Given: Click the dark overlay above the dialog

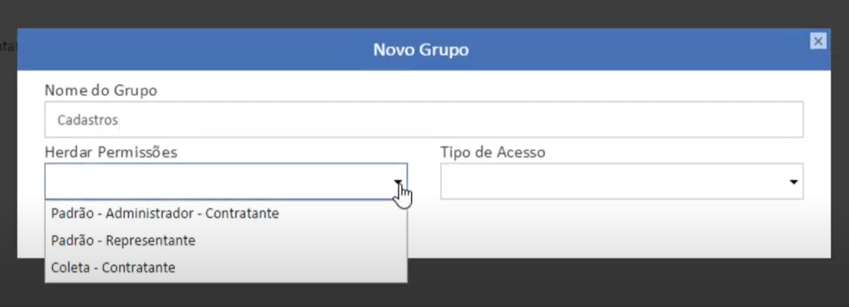Looking at the screenshot, I should 424,13.
